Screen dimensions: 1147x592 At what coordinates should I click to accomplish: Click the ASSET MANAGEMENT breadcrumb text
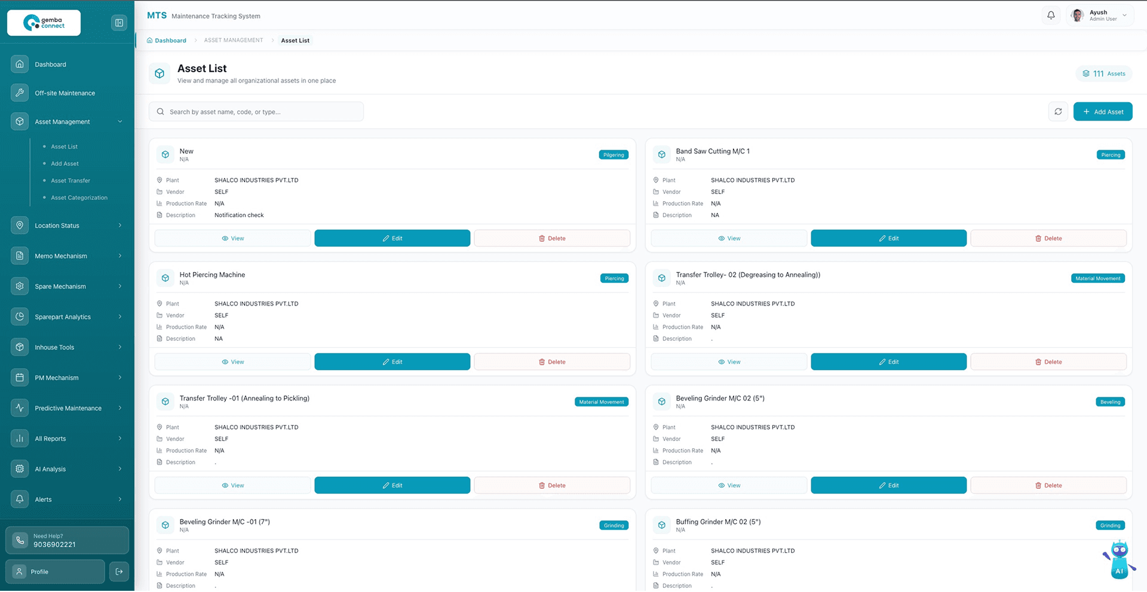(x=234, y=41)
